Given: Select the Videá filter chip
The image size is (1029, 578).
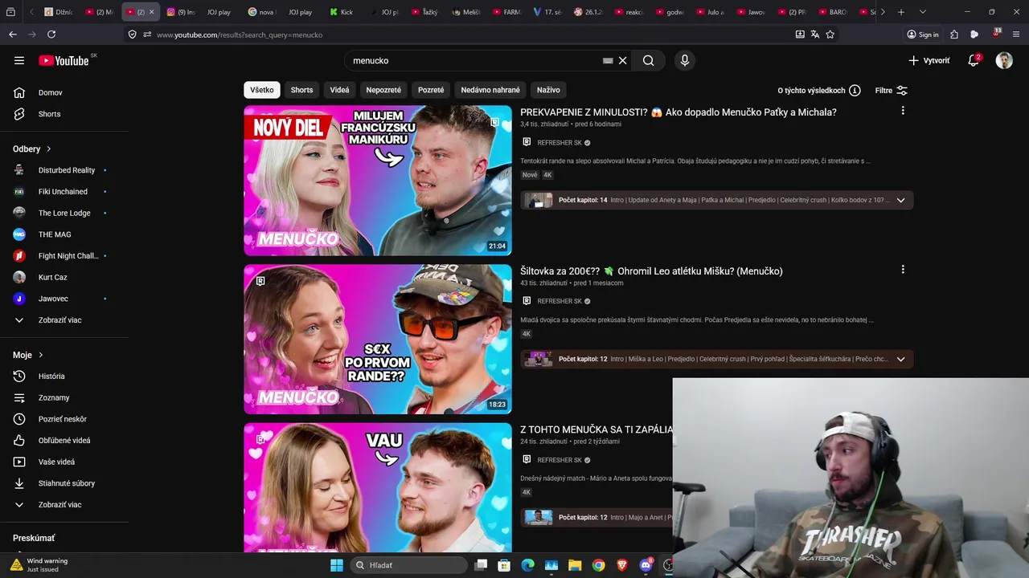Looking at the screenshot, I should [339, 90].
